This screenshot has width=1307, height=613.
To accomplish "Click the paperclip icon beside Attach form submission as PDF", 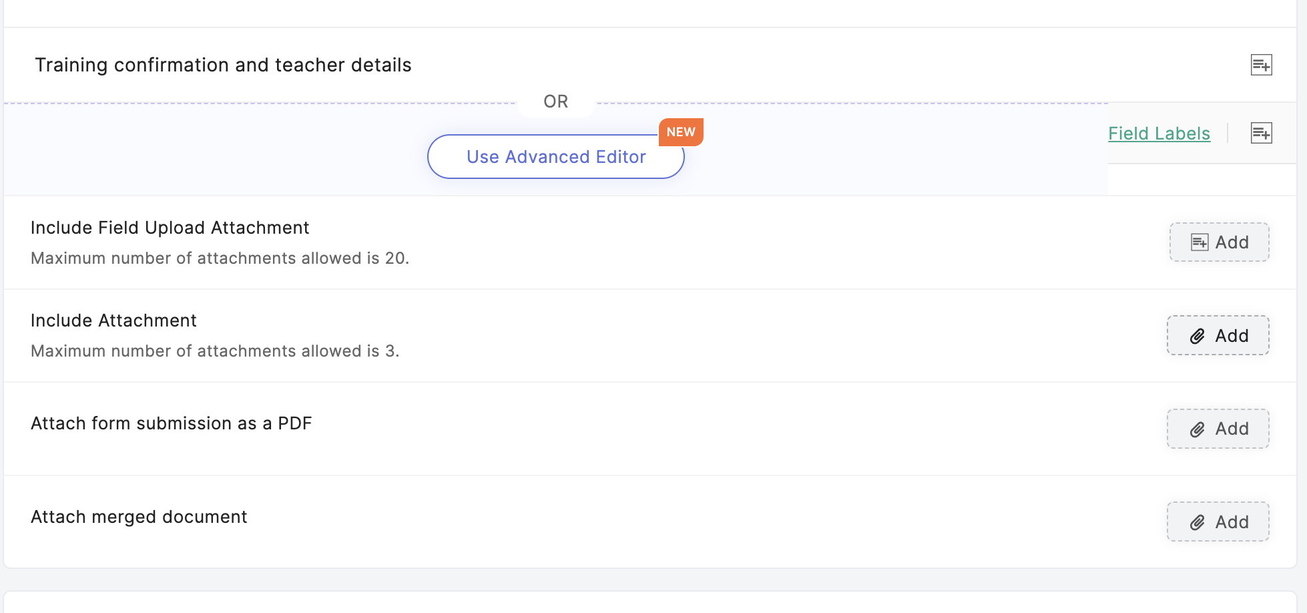I will (1198, 429).
